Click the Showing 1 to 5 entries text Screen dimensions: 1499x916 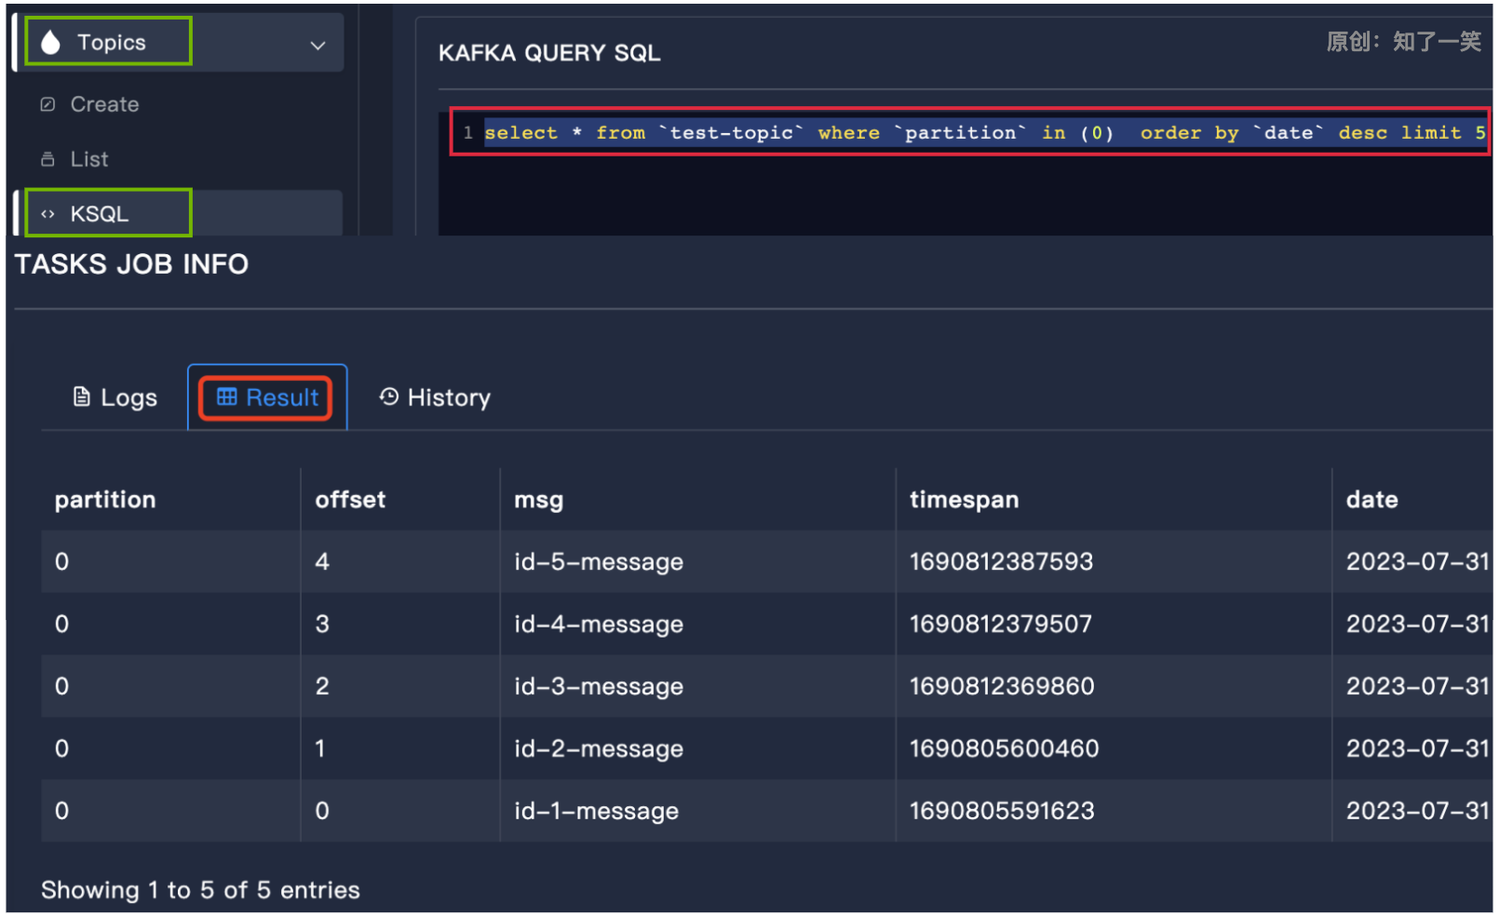pyautogui.click(x=200, y=889)
